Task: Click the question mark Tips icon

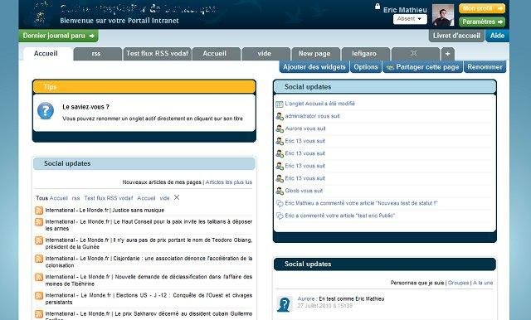Action: click(x=46, y=111)
